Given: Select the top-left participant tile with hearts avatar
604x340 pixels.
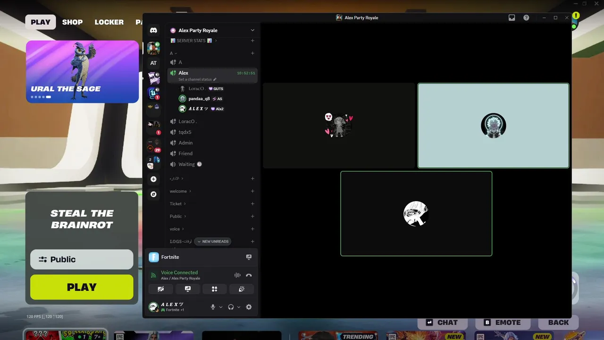Looking at the screenshot, I should click(x=339, y=126).
